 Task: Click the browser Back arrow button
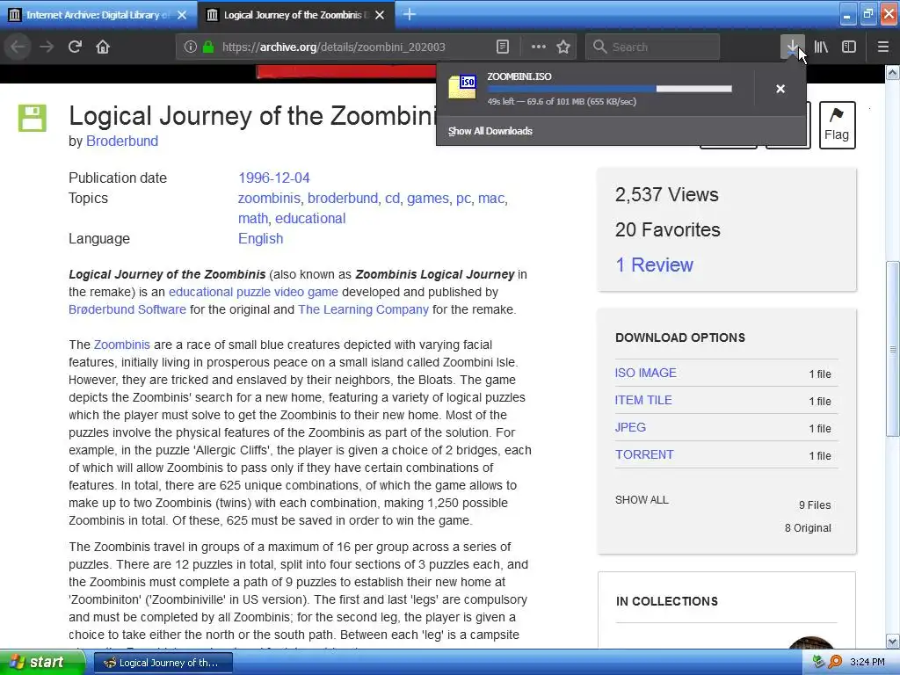point(18,47)
